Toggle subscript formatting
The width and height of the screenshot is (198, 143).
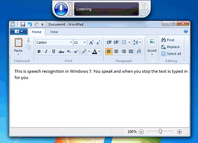click(69, 52)
